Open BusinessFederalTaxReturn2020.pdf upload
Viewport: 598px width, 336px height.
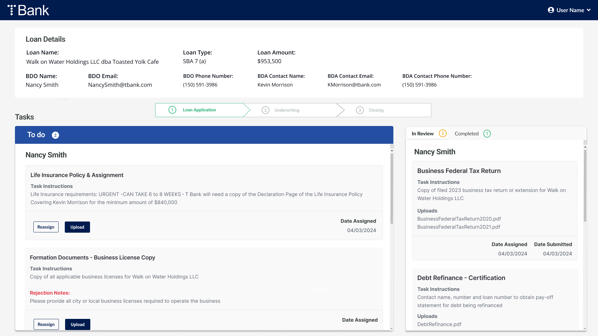459,219
